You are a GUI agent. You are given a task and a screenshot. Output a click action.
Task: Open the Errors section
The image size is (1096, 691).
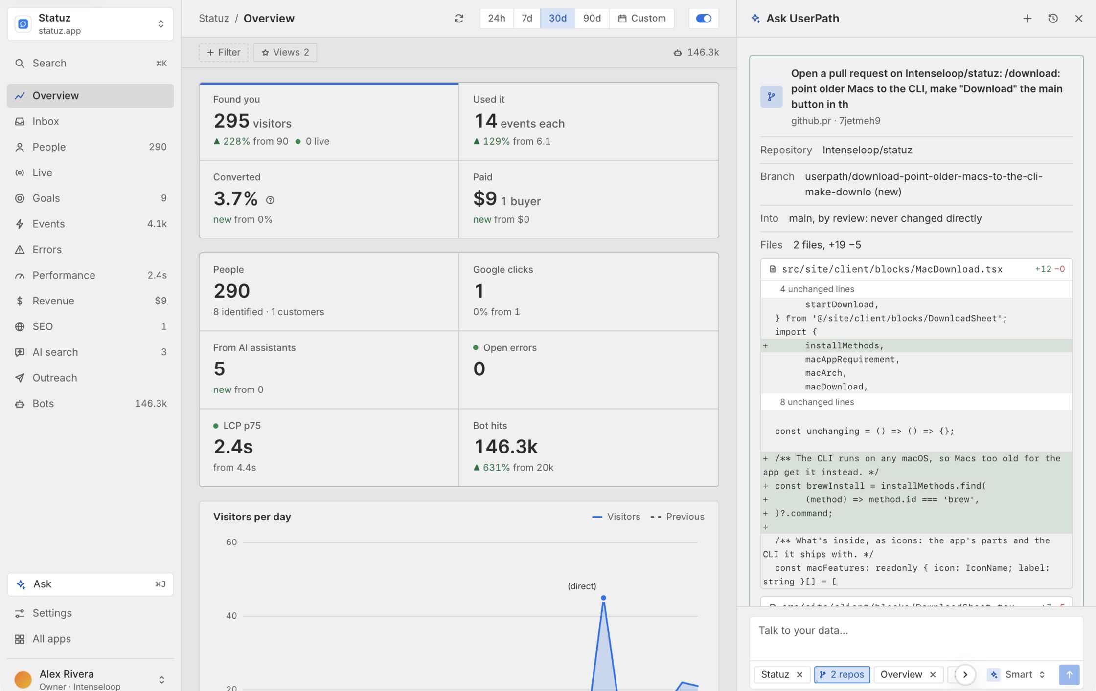point(90,249)
